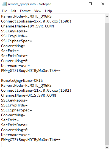Open the Format menu
The width and height of the screenshot is (109, 149).
(25, 11)
